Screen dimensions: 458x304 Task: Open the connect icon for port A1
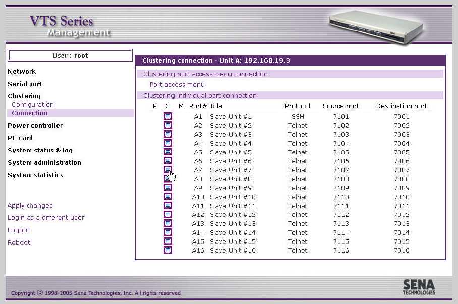[168, 116]
